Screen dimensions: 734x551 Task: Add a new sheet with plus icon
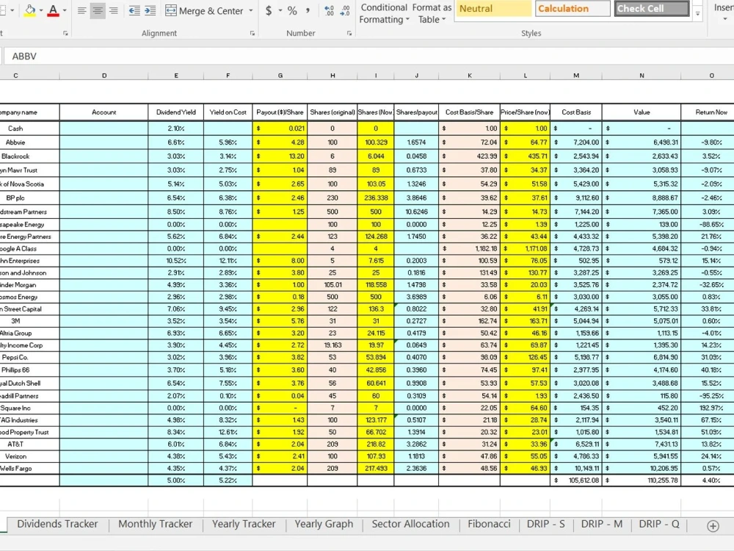point(713,526)
